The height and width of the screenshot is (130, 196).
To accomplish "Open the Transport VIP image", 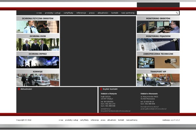I will coord(158,80).
